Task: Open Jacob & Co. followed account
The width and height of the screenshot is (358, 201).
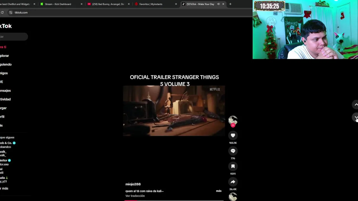Action: pos(8,145)
